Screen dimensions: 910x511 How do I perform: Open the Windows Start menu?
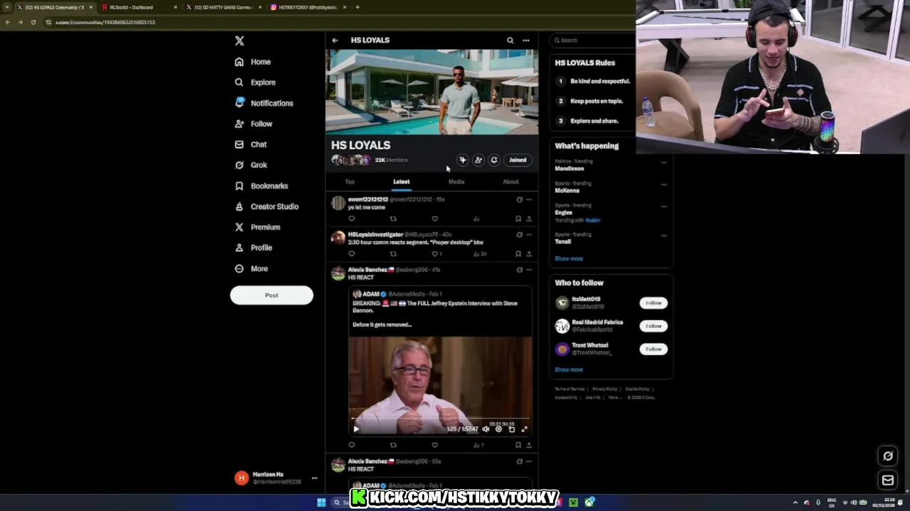point(321,502)
